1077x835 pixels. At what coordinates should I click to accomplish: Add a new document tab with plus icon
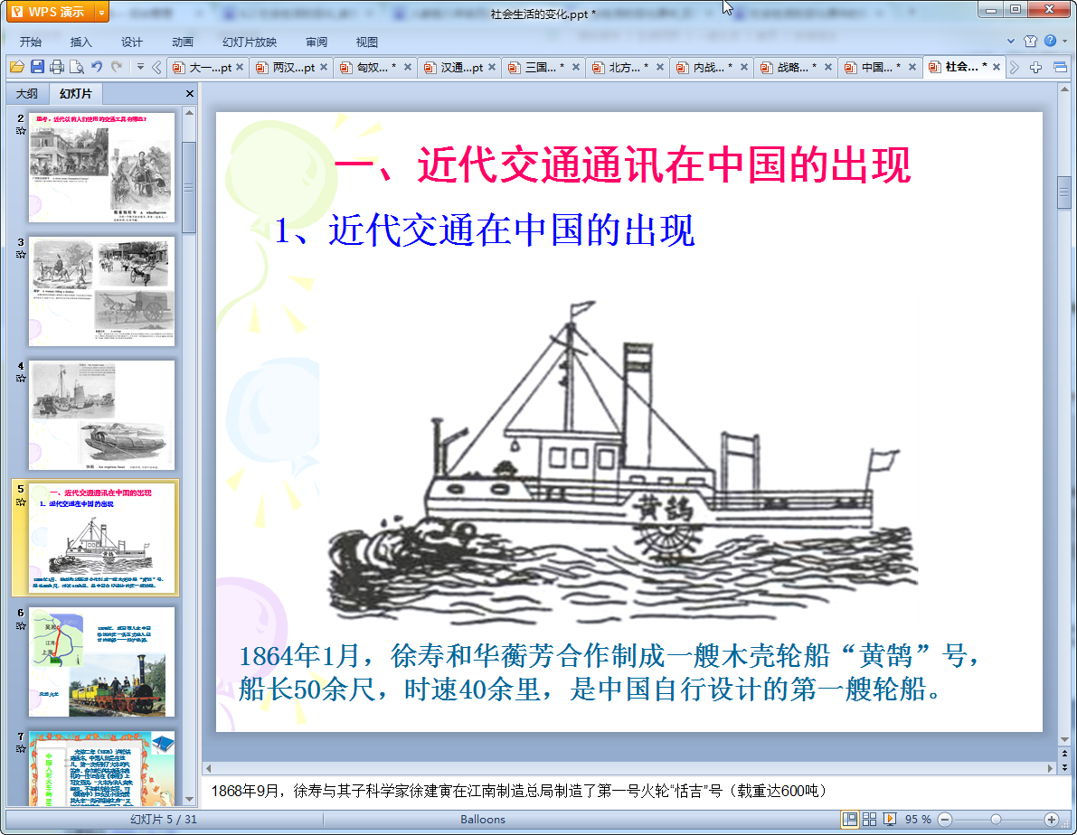1035,67
